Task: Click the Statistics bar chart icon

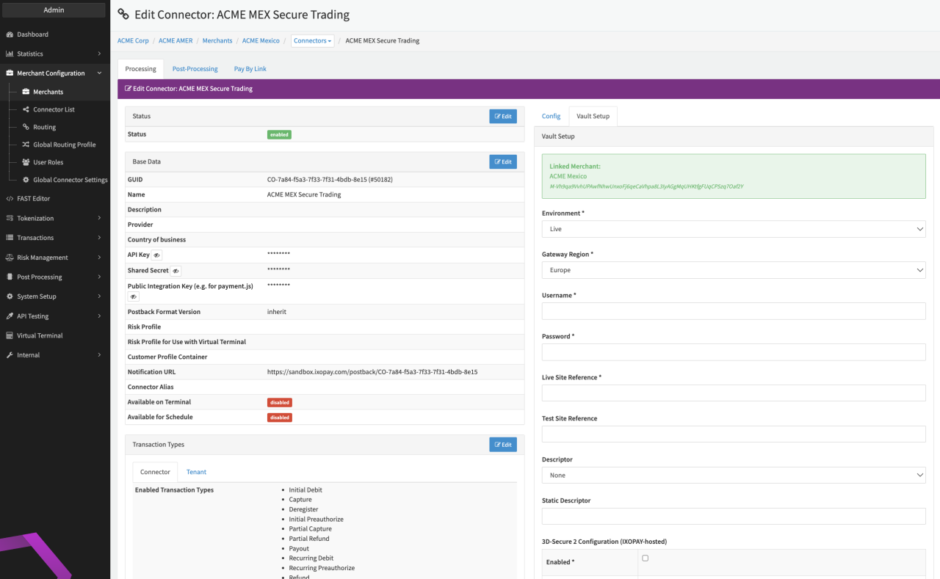Action: pos(10,54)
